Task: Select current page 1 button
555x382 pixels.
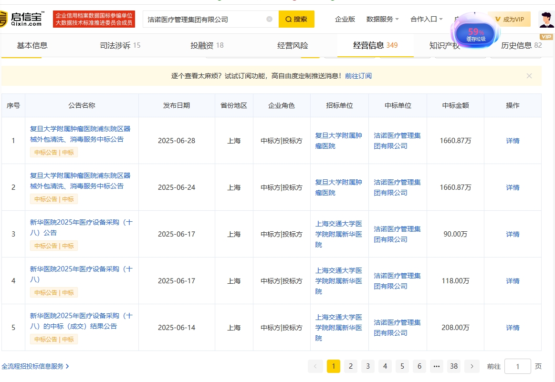Action: 334,366
